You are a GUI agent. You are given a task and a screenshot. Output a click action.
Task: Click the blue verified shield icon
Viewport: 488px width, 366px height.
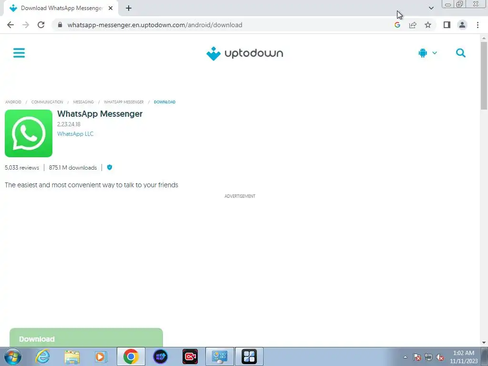point(110,167)
